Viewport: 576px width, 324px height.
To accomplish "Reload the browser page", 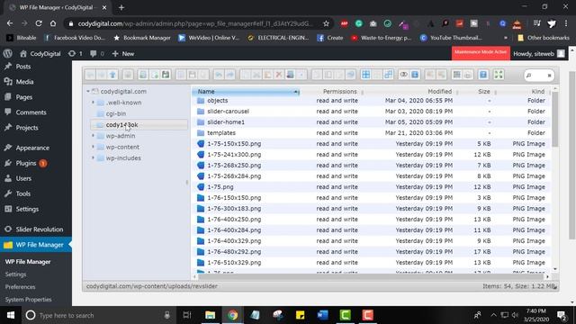I will [x=39, y=23].
